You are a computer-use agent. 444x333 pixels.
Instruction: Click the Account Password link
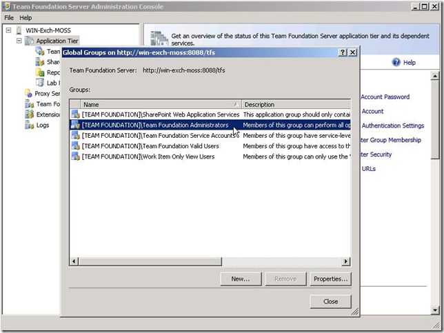tap(385, 97)
